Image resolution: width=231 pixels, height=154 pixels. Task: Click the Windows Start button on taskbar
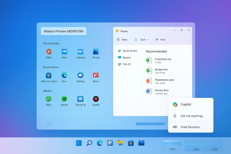coord(79,143)
